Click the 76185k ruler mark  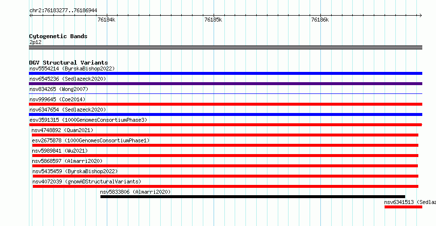coord(213,20)
